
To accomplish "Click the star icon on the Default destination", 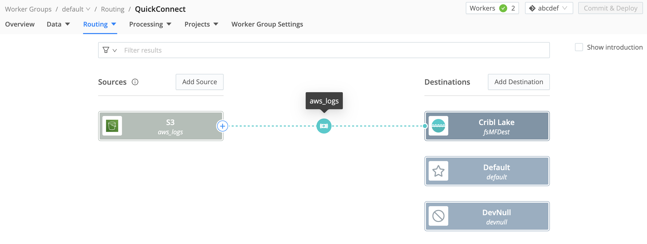I will pos(438,171).
